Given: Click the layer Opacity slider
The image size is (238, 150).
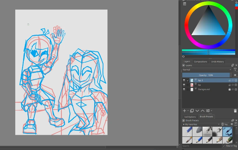Looking at the screenshot, I should 206,75.
